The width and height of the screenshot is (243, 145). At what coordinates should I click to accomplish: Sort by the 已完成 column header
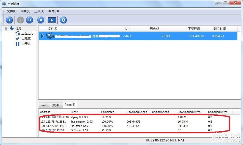pos(167,29)
